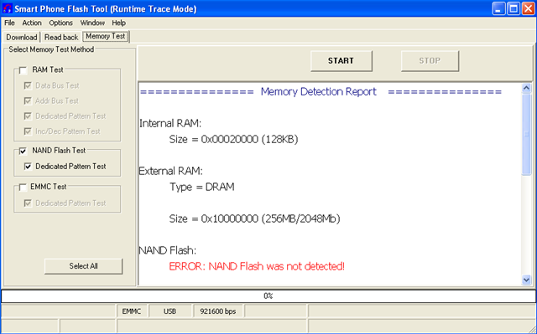Uncheck NAND Flash Dedicated Pattern Test
537x334 pixels.
(28, 167)
